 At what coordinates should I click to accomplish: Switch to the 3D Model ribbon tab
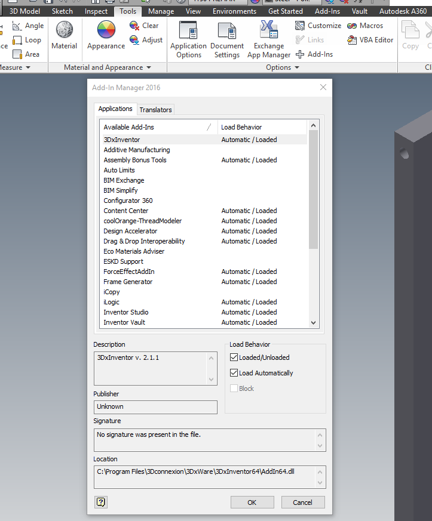click(x=24, y=11)
